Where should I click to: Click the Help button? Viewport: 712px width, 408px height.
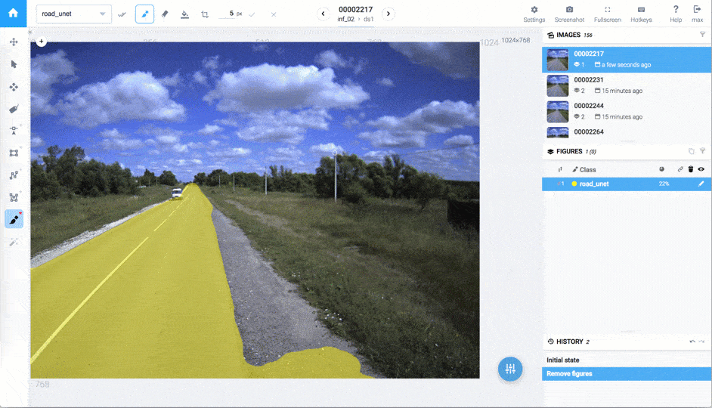(x=675, y=14)
